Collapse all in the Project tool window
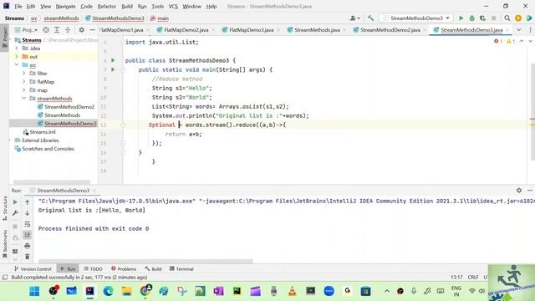 click(x=68, y=30)
